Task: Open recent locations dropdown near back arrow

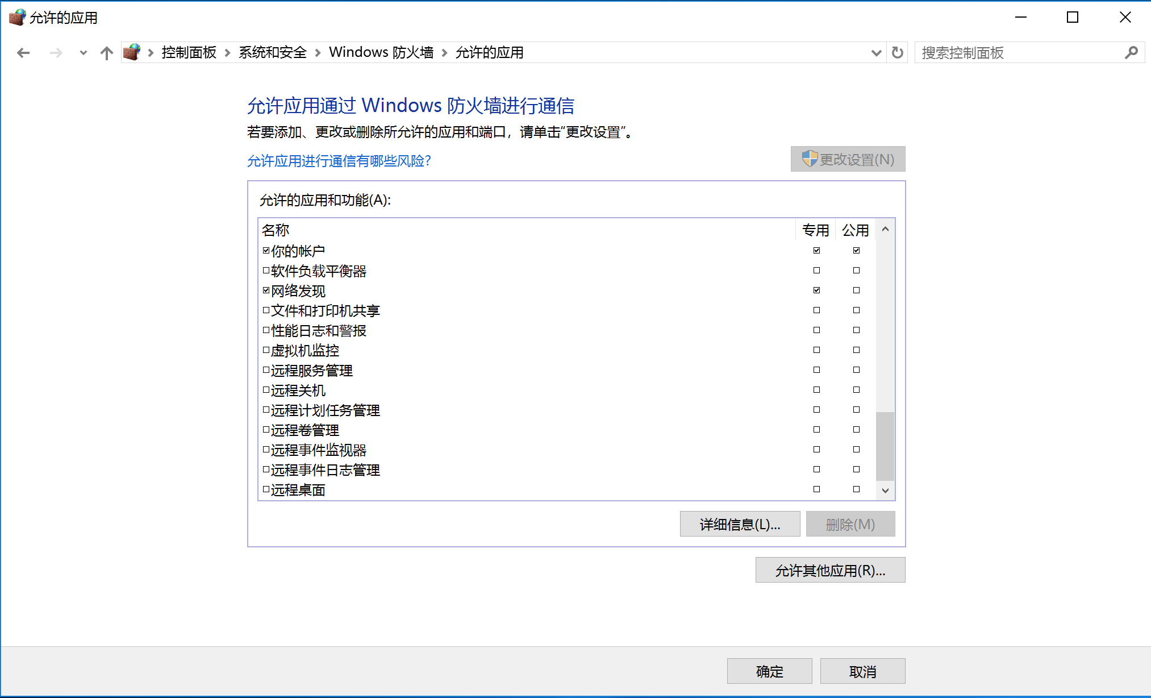Action: point(83,52)
